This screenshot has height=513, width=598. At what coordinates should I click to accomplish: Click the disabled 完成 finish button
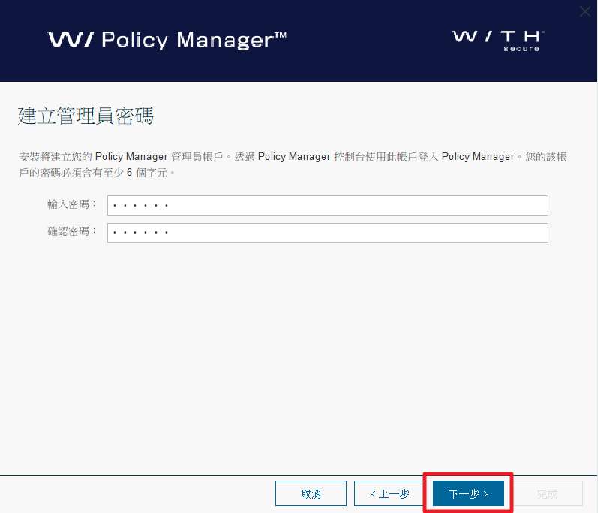coord(547,493)
